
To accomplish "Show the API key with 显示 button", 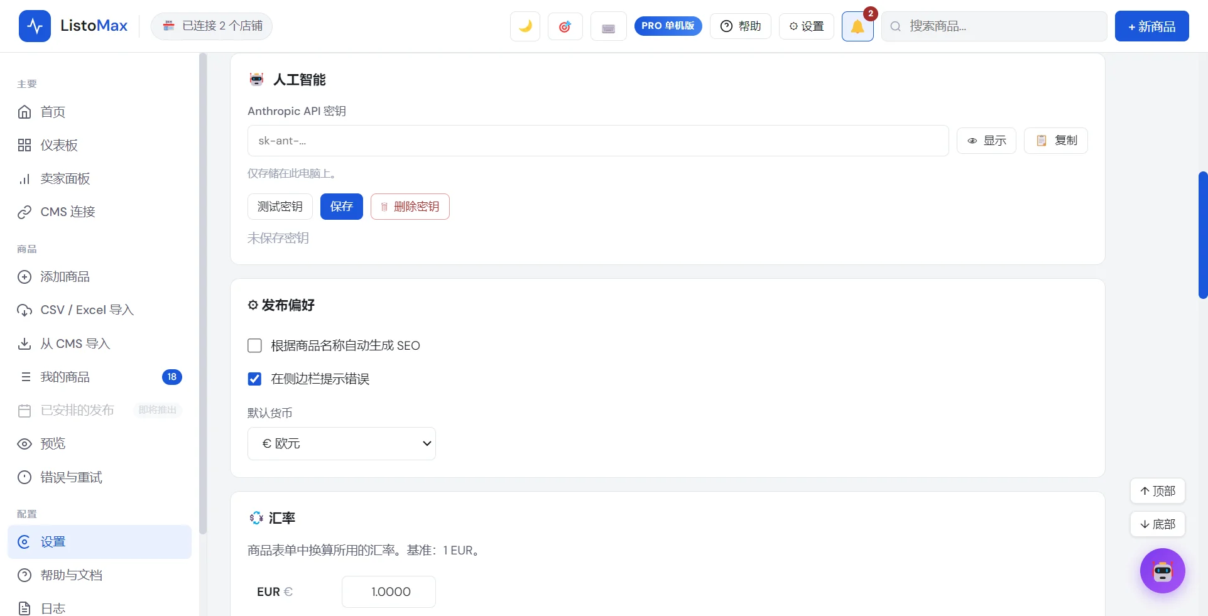I will (986, 141).
